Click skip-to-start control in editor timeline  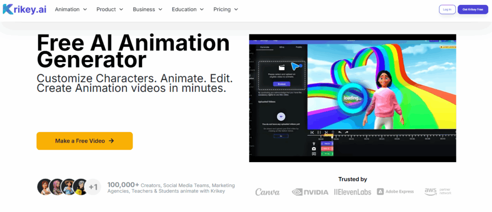[x=312, y=132]
